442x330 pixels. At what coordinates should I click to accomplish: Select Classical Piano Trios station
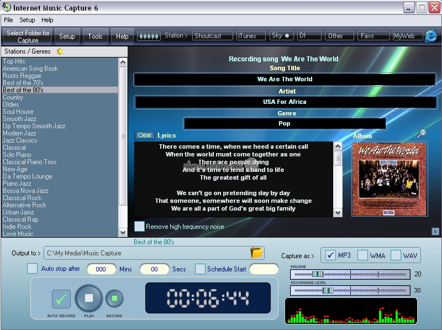click(60, 162)
